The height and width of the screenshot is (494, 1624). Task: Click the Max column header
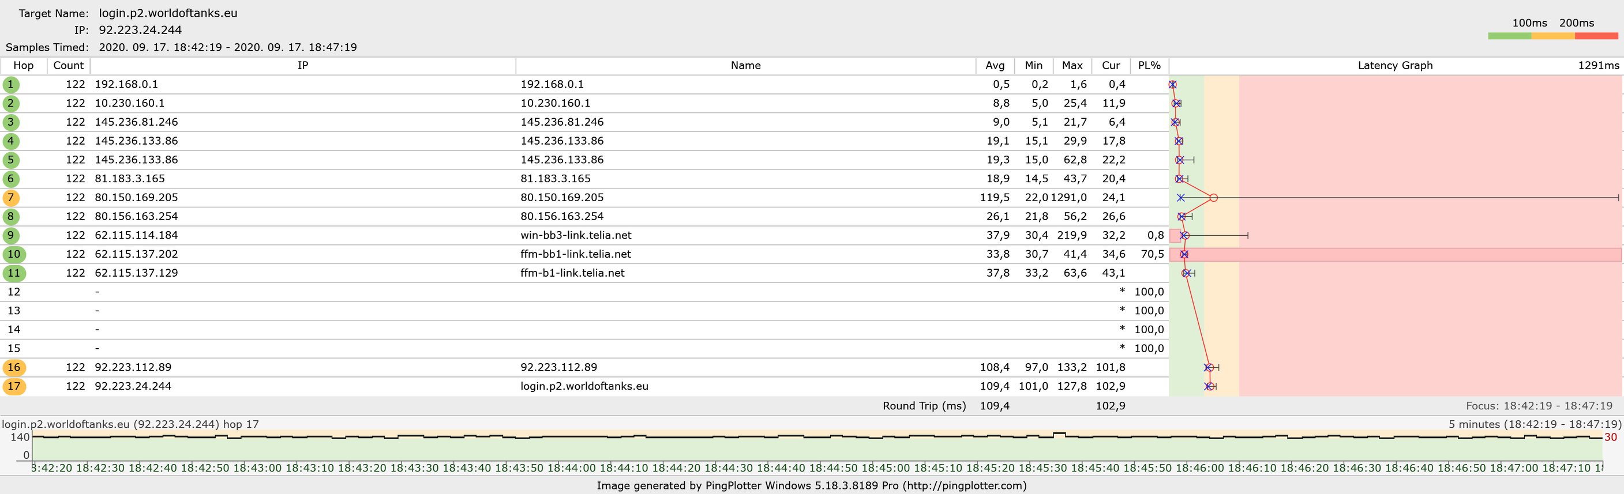pyautogui.click(x=1072, y=66)
